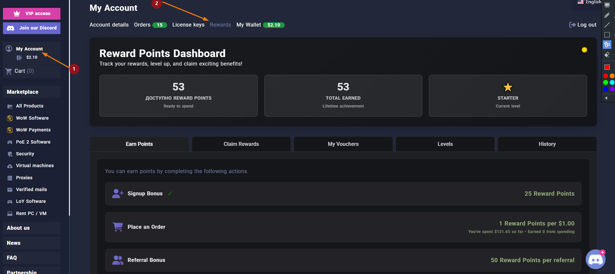Screen dimensions: 615x274
Task: Log out of the account
Action: point(583,25)
